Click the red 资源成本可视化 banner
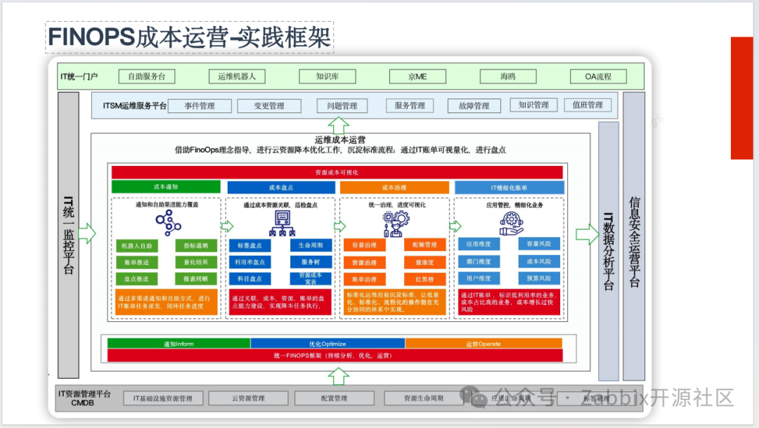759x428 pixels. (337, 172)
